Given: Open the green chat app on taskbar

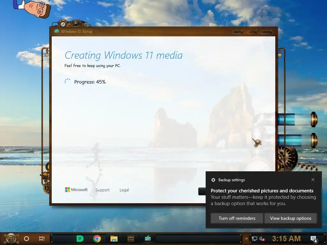Looking at the screenshot, I should click(x=80, y=239).
